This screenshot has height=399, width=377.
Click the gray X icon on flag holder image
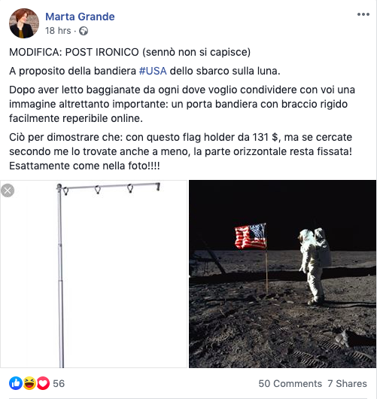tap(8, 190)
